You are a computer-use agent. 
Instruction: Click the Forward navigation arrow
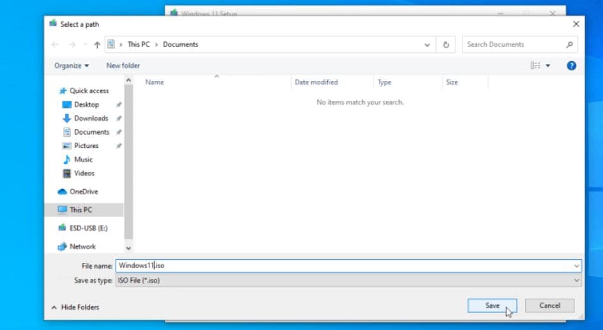pyautogui.click(x=72, y=45)
